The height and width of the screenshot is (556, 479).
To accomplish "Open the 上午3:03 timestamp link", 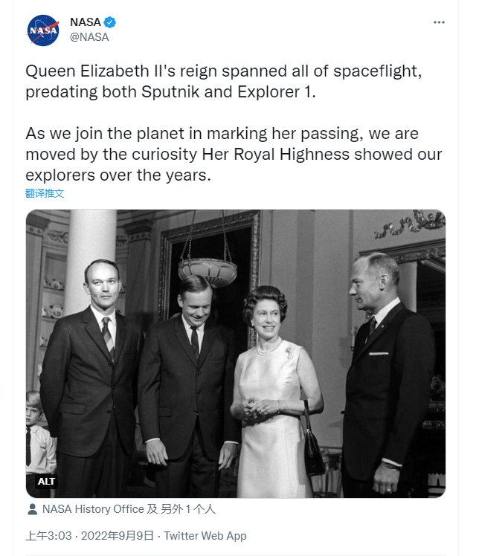I will 48,535.
